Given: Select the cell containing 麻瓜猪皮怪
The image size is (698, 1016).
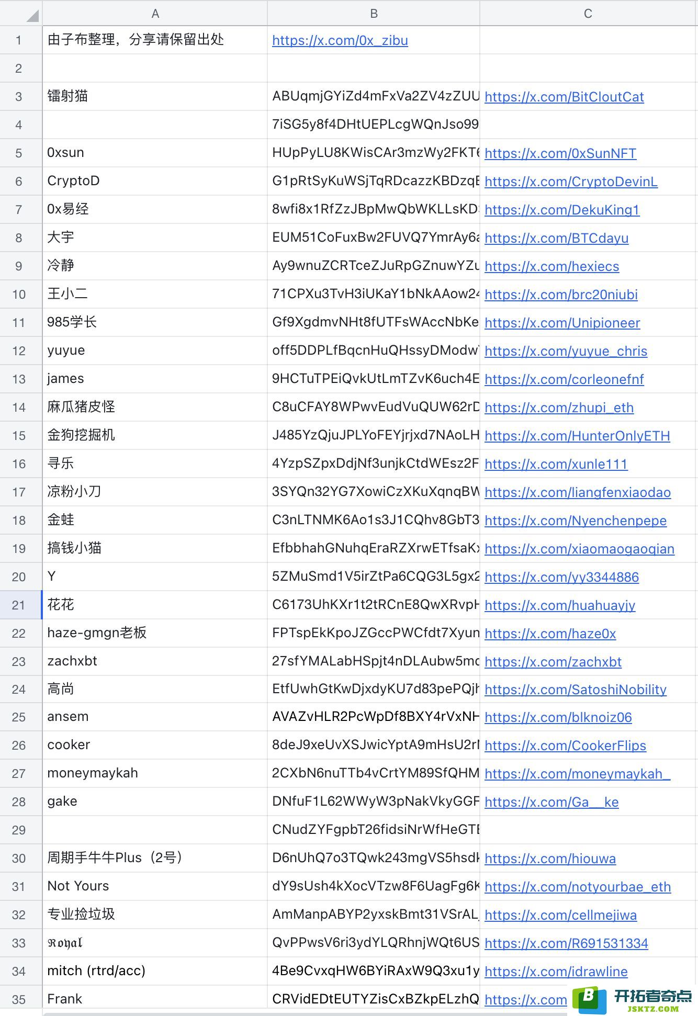Looking at the screenshot, I should click(x=155, y=407).
